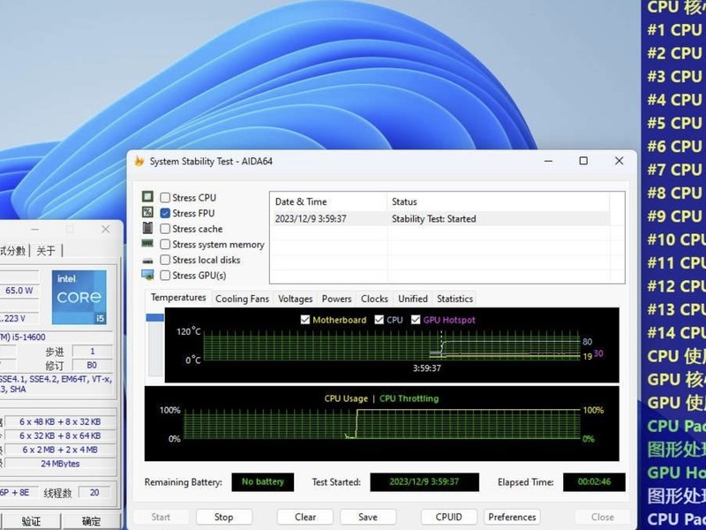706x530 pixels.
Task: Click the Test Started date value
Action: point(424,481)
